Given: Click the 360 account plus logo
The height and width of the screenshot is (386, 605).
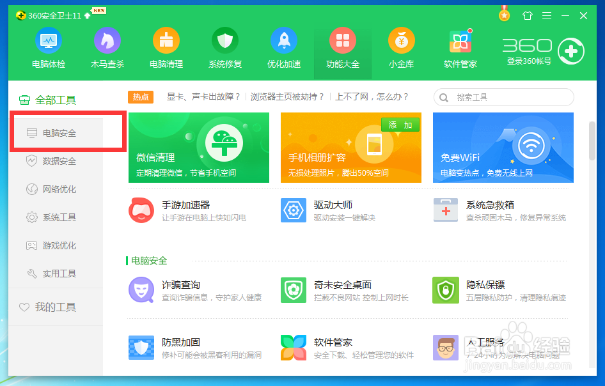Looking at the screenshot, I should coord(571,51).
